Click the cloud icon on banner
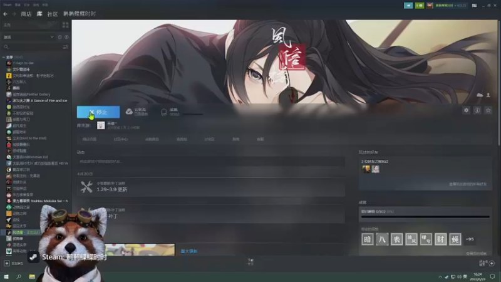This screenshot has height=282, width=501. tap(480, 95)
